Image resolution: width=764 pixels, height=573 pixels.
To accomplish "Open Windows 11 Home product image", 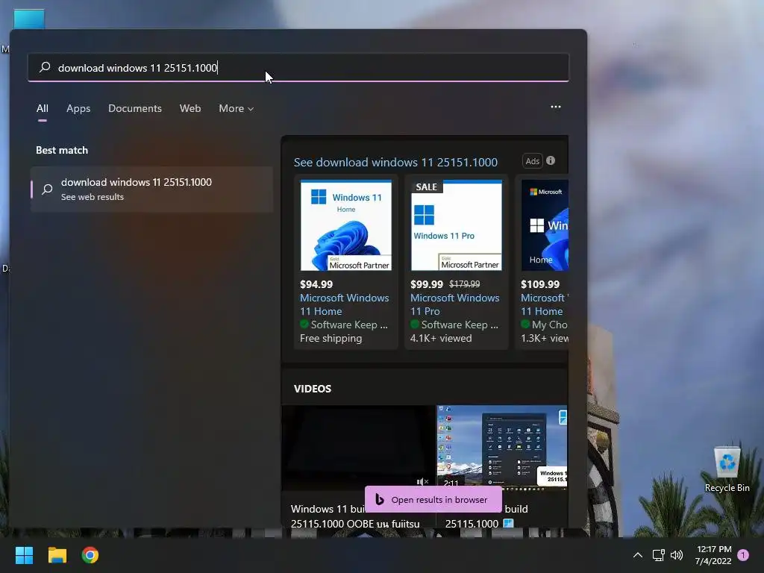I will tap(346, 225).
